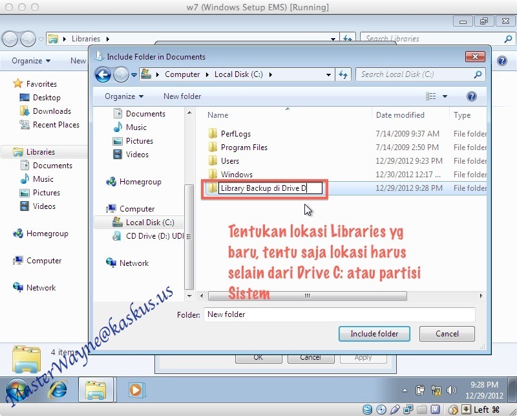Click navigation pane scroll down arrow

[189, 296]
